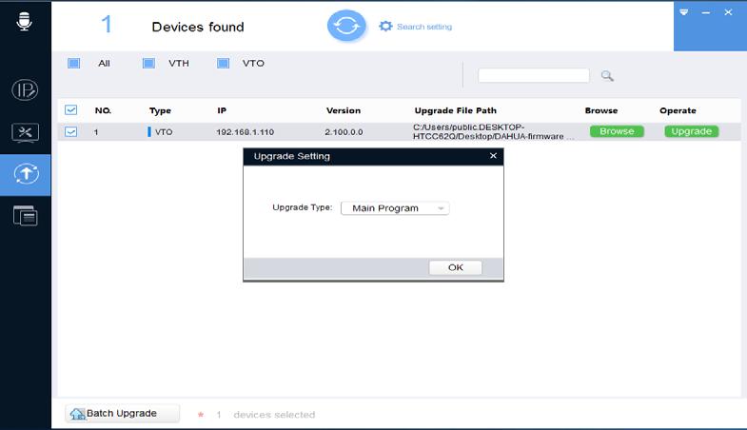Click the magnifier search icon
Image resolution: width=747 pixels, height=430 pixels.
(x=607, y=76)
